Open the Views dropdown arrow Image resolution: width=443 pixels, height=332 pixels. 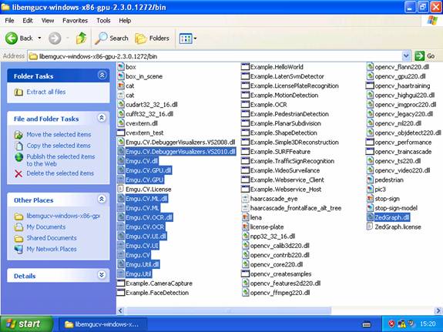point(195,39)
